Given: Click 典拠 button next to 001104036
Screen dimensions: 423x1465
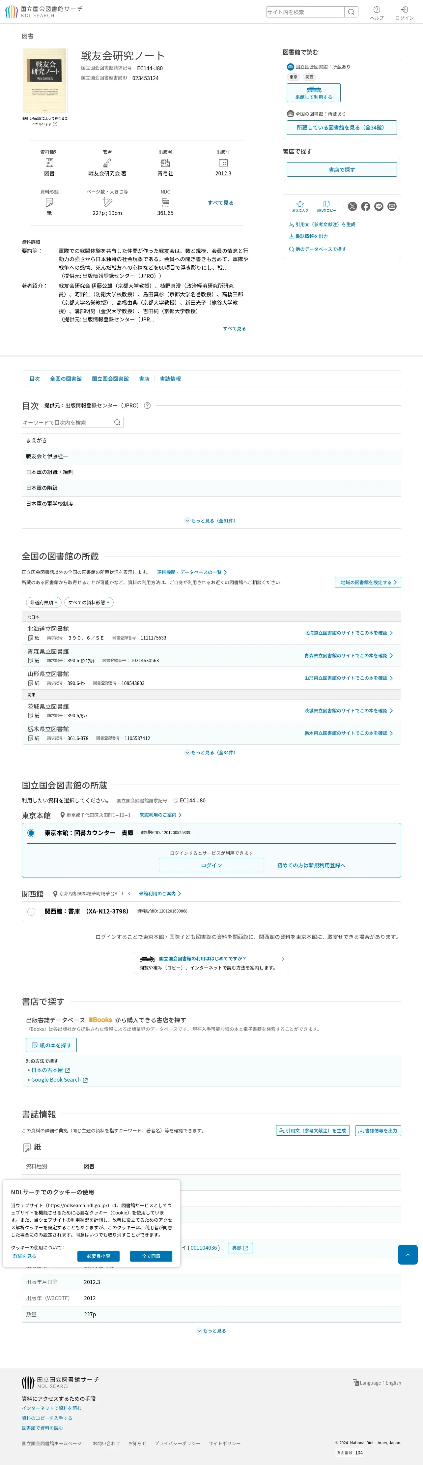Looking at the screenshot, I should tap(240, 1248).
